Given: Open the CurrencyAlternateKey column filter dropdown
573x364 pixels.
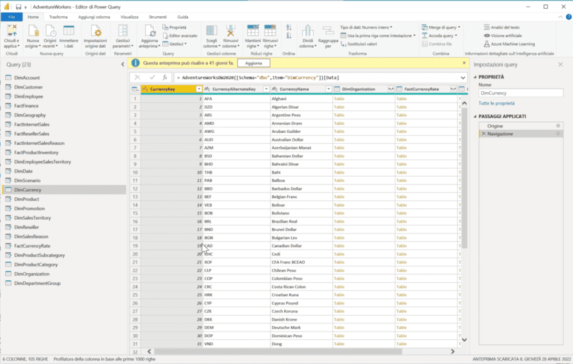Looking at the screenshot, I should pos(266,89).
